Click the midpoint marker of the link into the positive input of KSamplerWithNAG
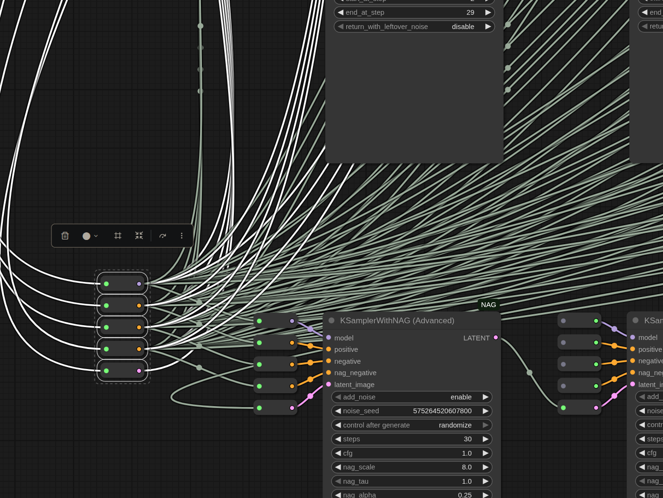This screenshot has height=498, width=663. [310, 346]
